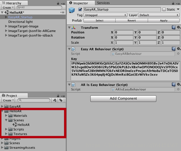Expand the EasyAR folder in Project
The image size is (181, 151).
2,106
